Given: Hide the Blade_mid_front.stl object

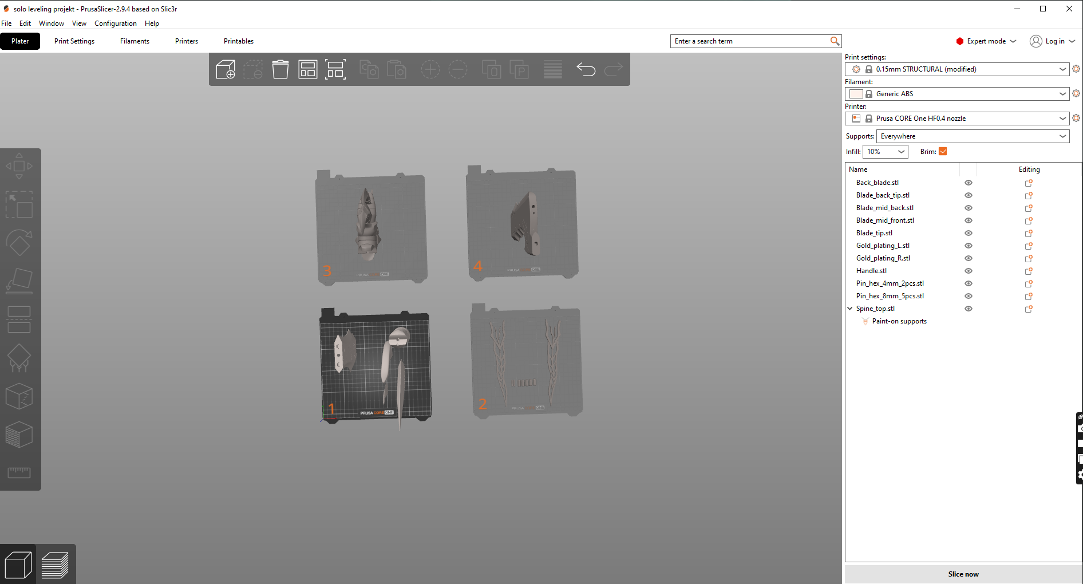Looking at the screenshot, I should (969, 220).
